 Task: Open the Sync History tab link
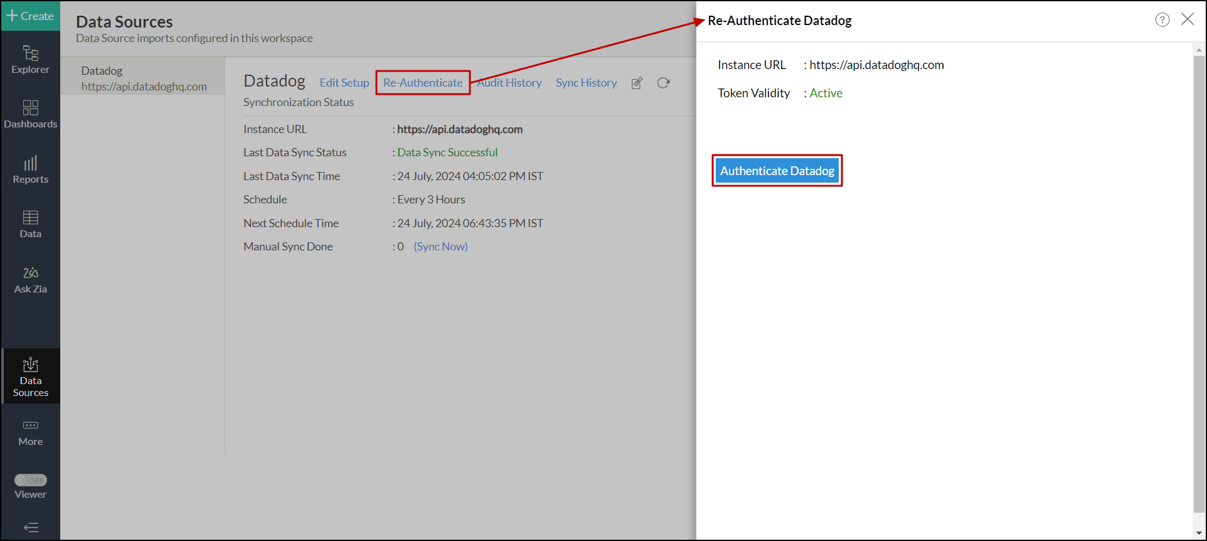pyautogui.click(x=586, y=83)
